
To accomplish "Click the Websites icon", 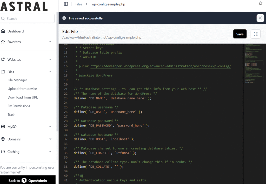I will point(3,59).
